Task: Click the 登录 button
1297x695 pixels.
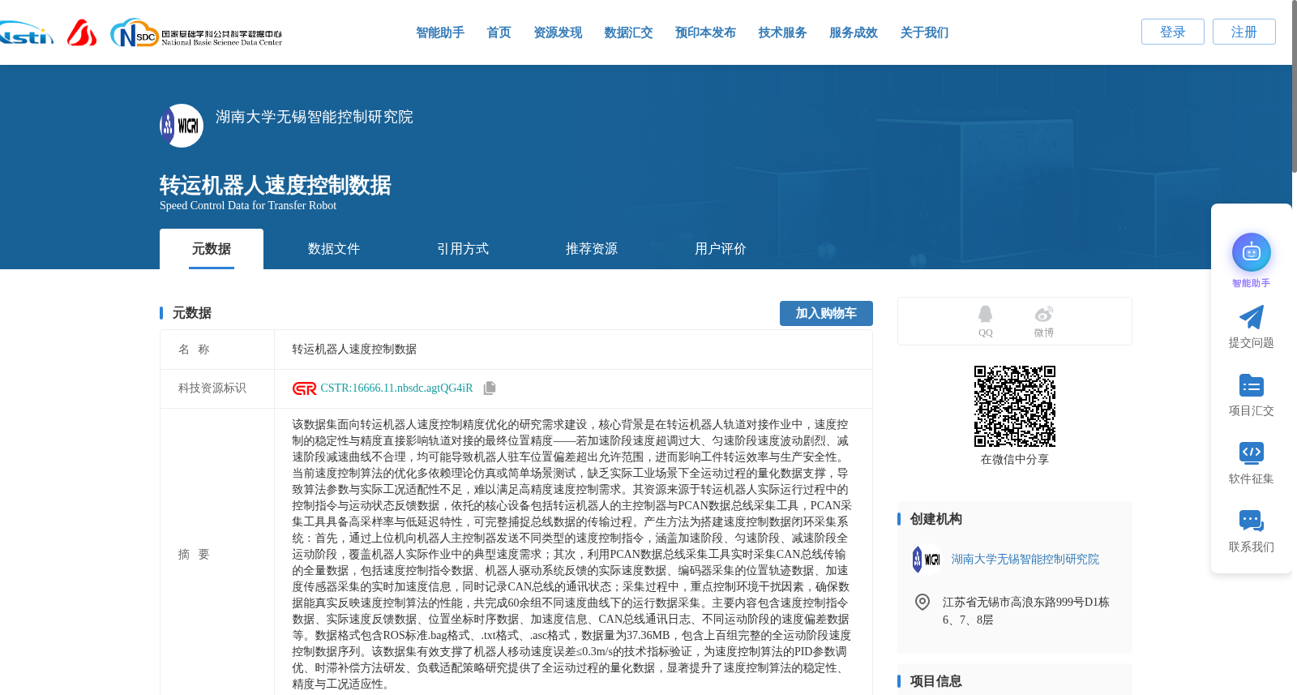Action: point(1172,32)
